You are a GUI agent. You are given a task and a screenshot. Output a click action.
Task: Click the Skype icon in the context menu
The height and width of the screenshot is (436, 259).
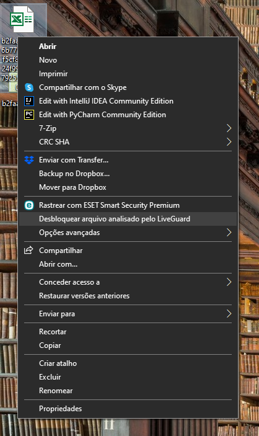click(x=29, y=87)
